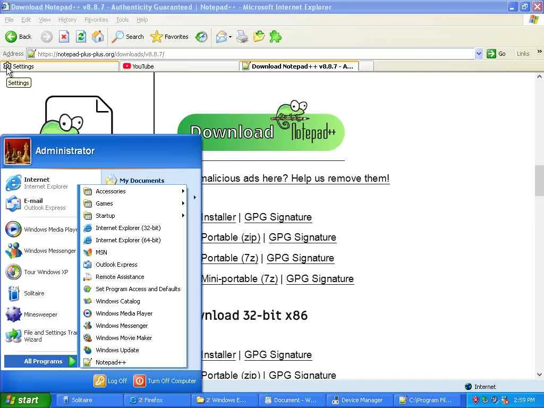The height and width of the screenshot is (408, 544).
Task: Open the History menu
Action: pos(67,20)
